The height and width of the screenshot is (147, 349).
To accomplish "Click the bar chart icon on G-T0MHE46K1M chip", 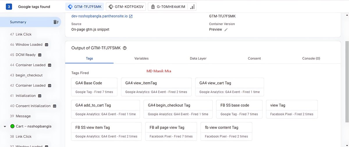I will click(192, 7).
